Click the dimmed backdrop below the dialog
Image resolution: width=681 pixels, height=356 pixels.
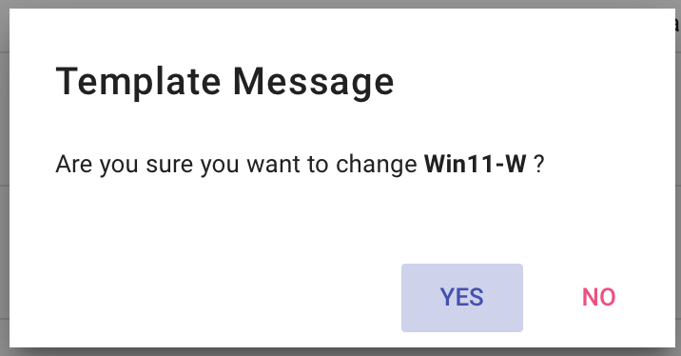[340, 352]
